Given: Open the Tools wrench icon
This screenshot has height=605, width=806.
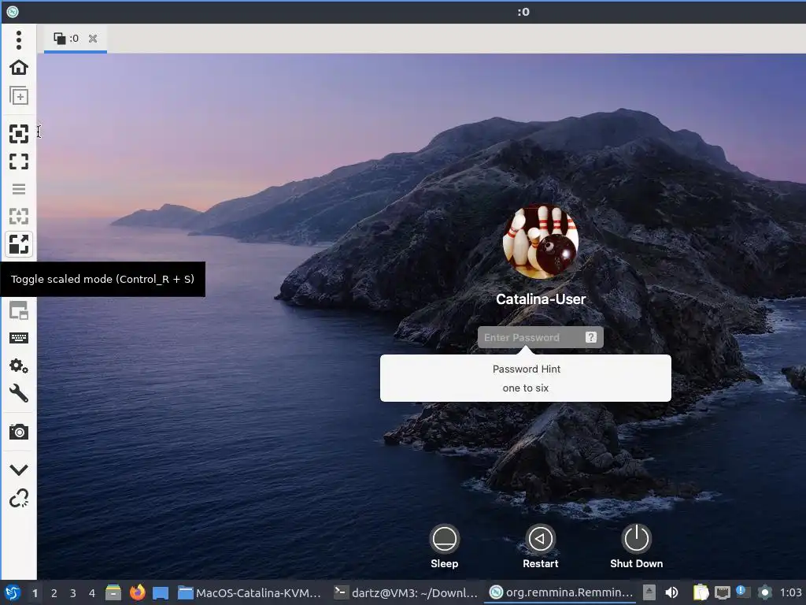Looking at the screenshot, I should pyautogui.click(x=19, y=394).
